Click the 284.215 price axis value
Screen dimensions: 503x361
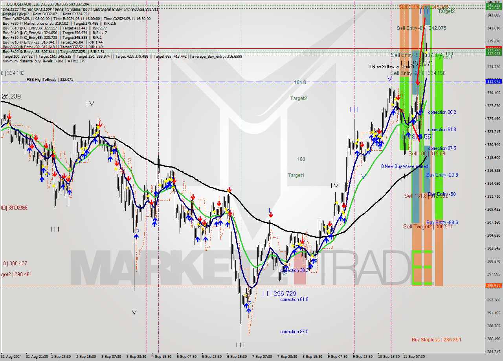(x=494, y=352)
